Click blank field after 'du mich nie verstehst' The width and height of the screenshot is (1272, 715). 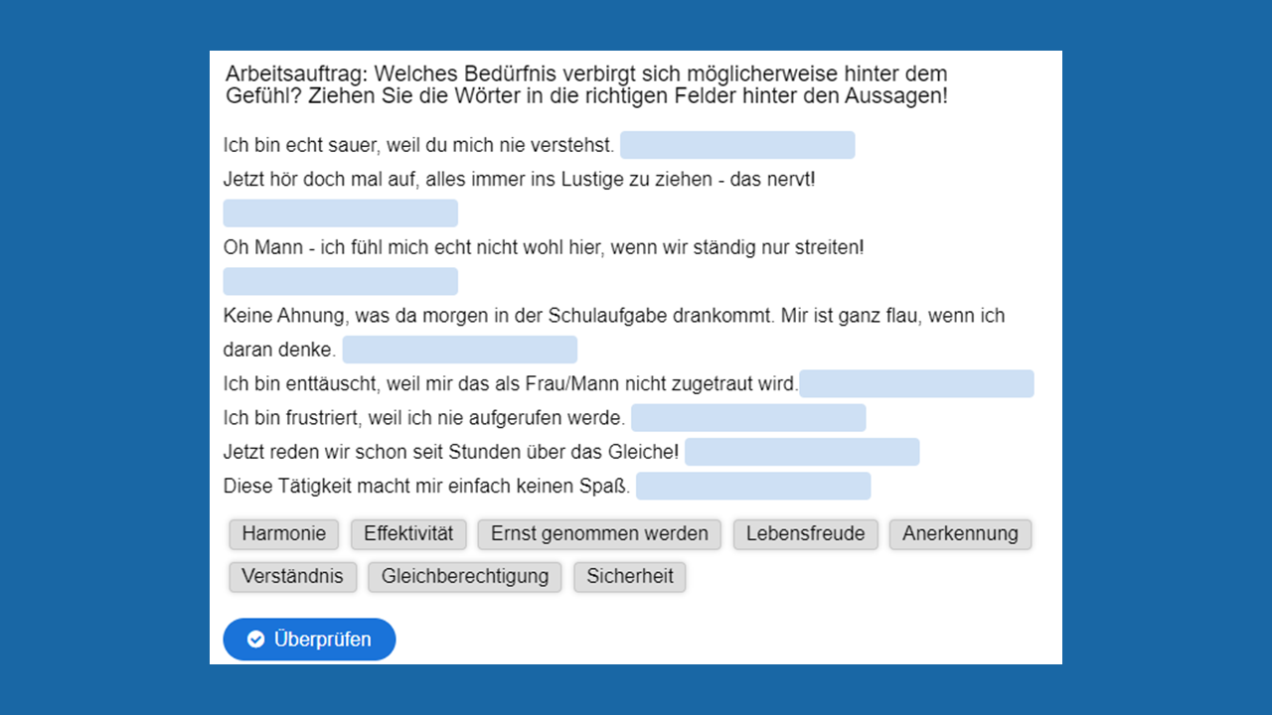pyautogui.click(x=737, y=145)
